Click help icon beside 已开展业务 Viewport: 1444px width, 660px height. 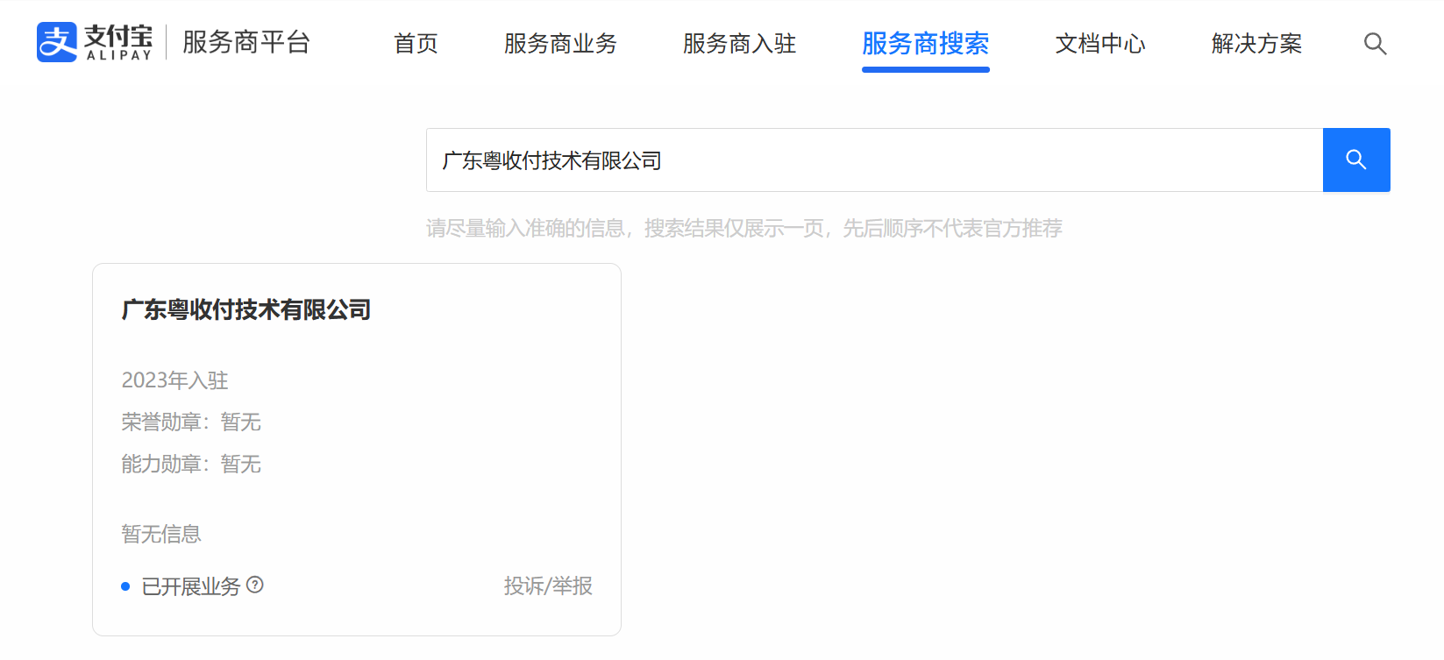[255, 585]
